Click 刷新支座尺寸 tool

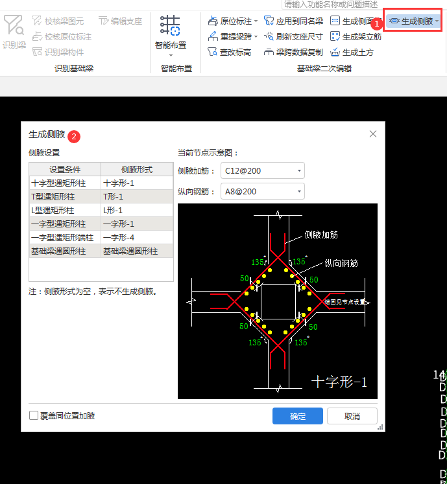(293, 37)
